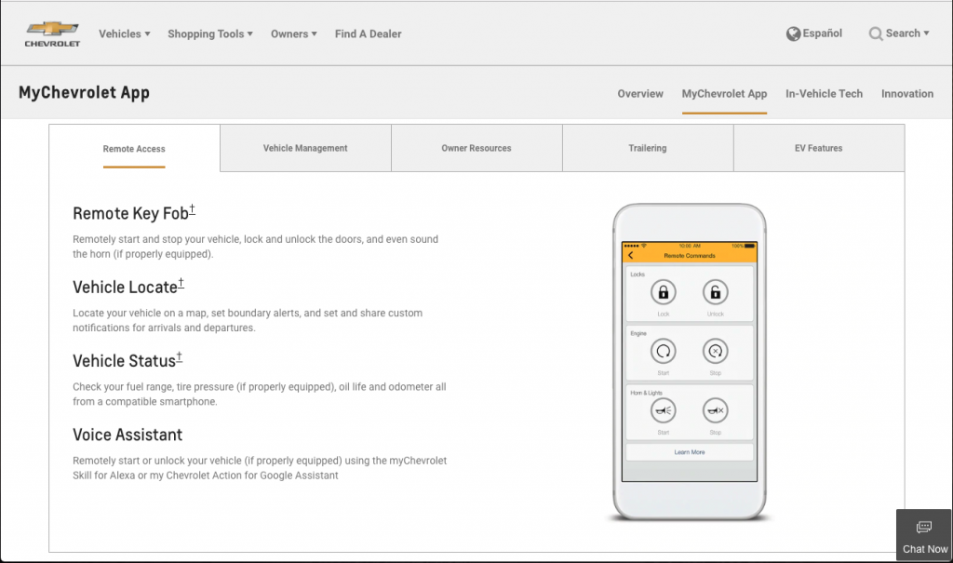
Task: Tap the Horn & Lights Stop icon
Action: pyautogui.click(x=716, y=411)
